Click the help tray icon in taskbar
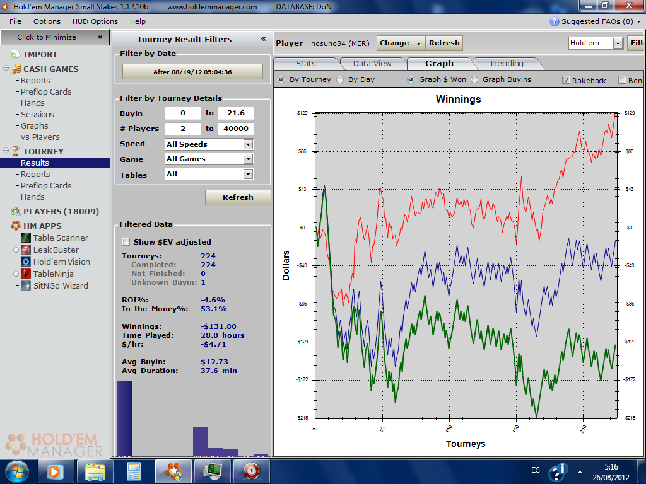Image resolution: width=646 pixels, height=484 pixels. [x=558, y=471]
